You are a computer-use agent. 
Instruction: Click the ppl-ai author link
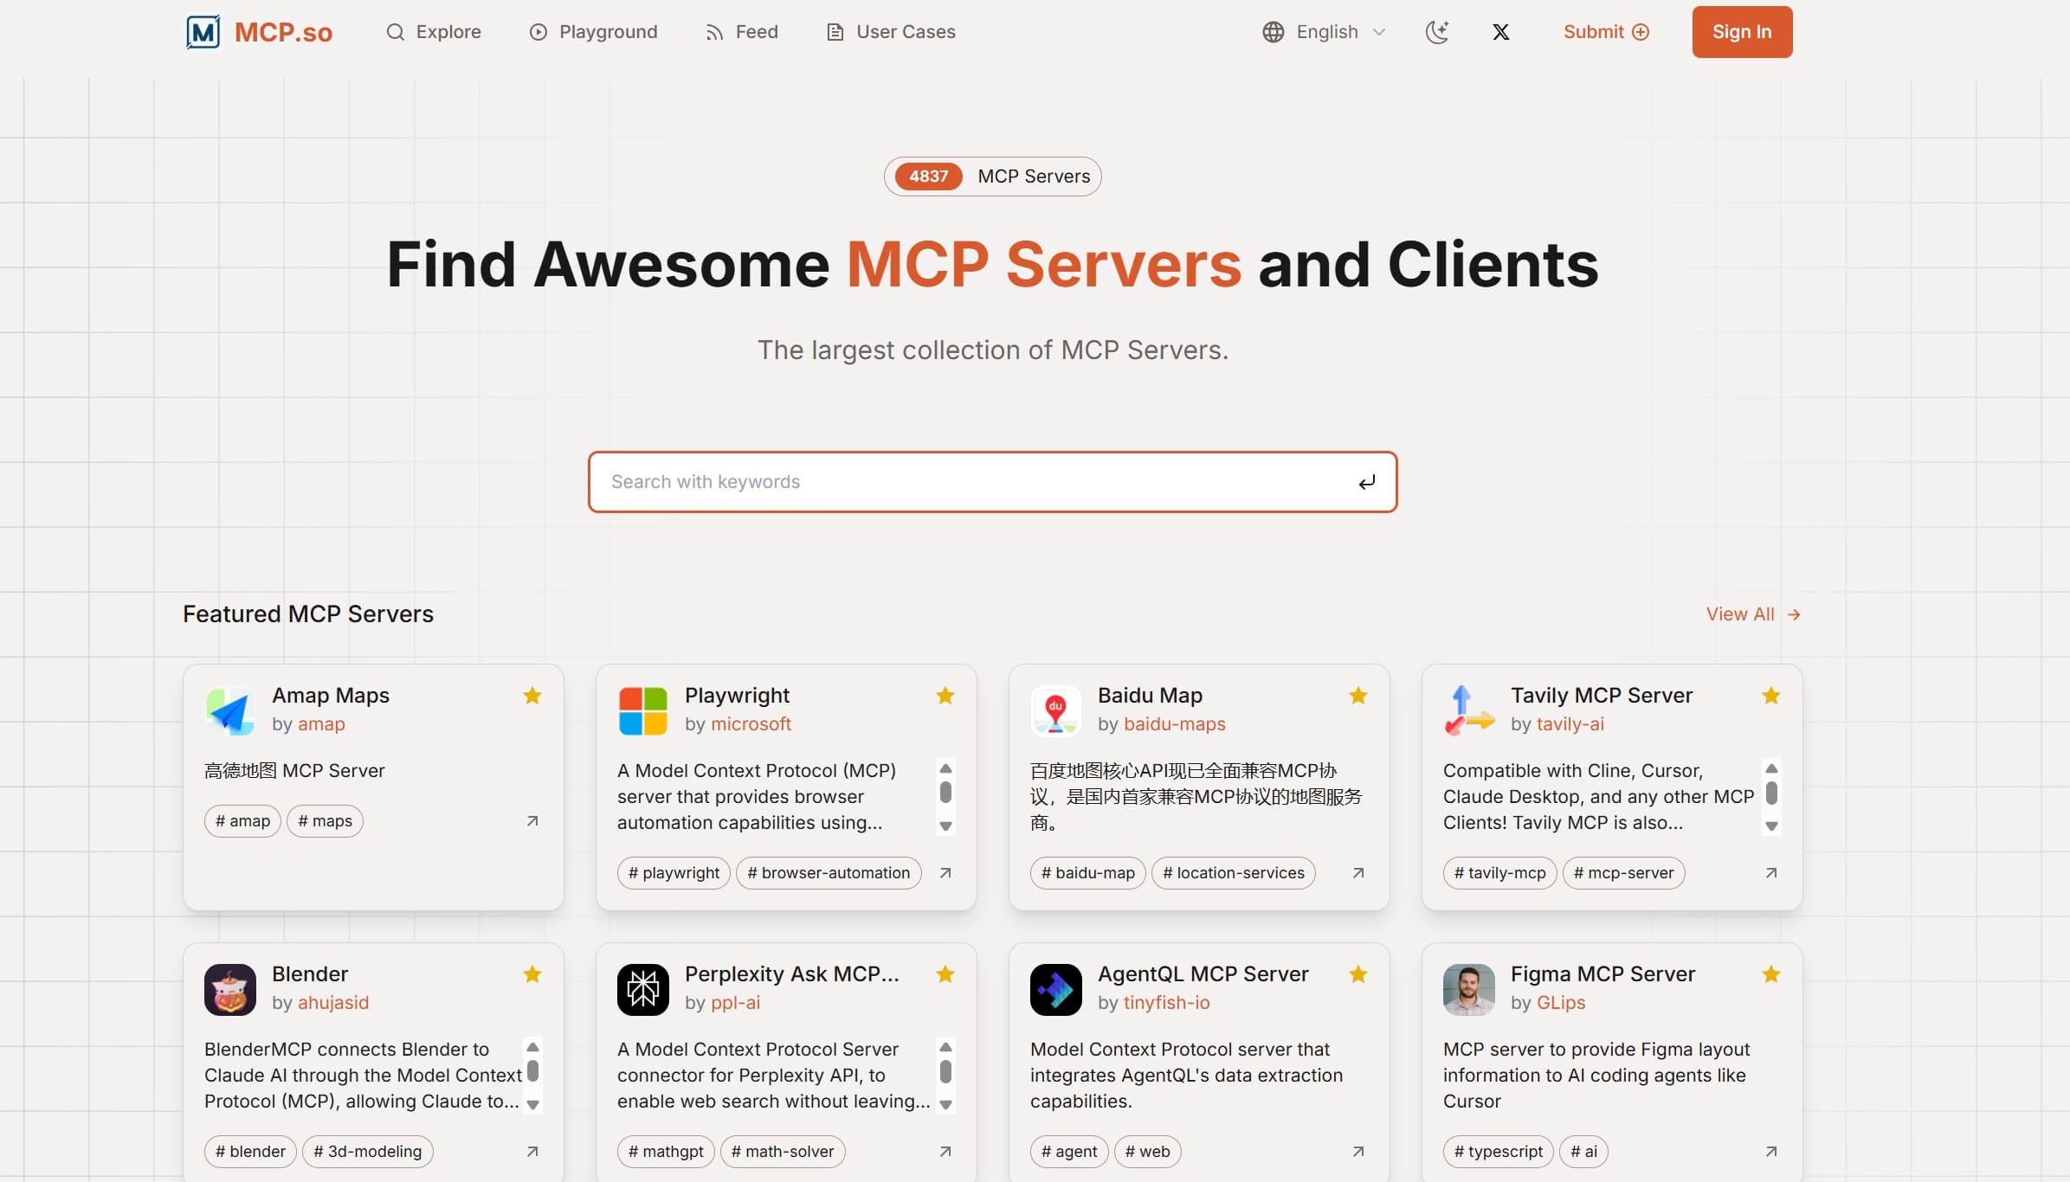pos(735,1003)
